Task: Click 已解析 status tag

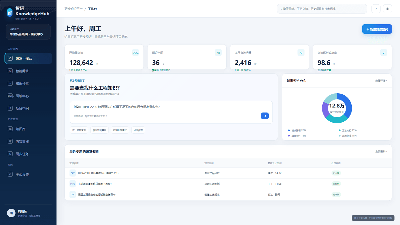Action: [336, 184]
